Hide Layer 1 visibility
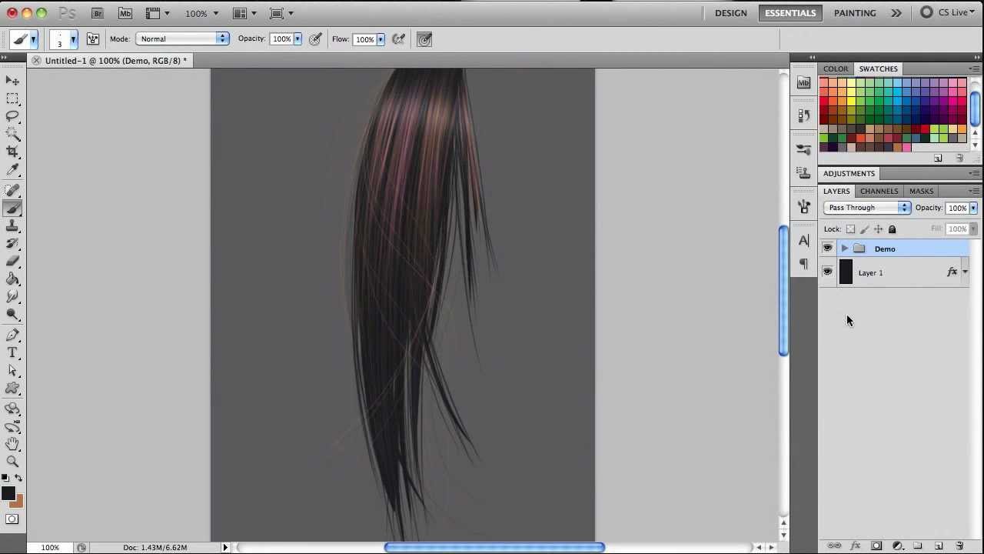Screen dimensions: 984x554 coord(827,272)
